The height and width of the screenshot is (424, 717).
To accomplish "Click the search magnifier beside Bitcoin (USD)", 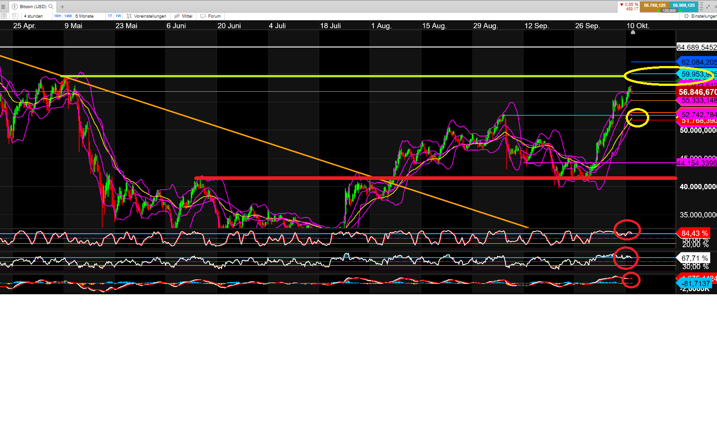I will click(51, 7).
